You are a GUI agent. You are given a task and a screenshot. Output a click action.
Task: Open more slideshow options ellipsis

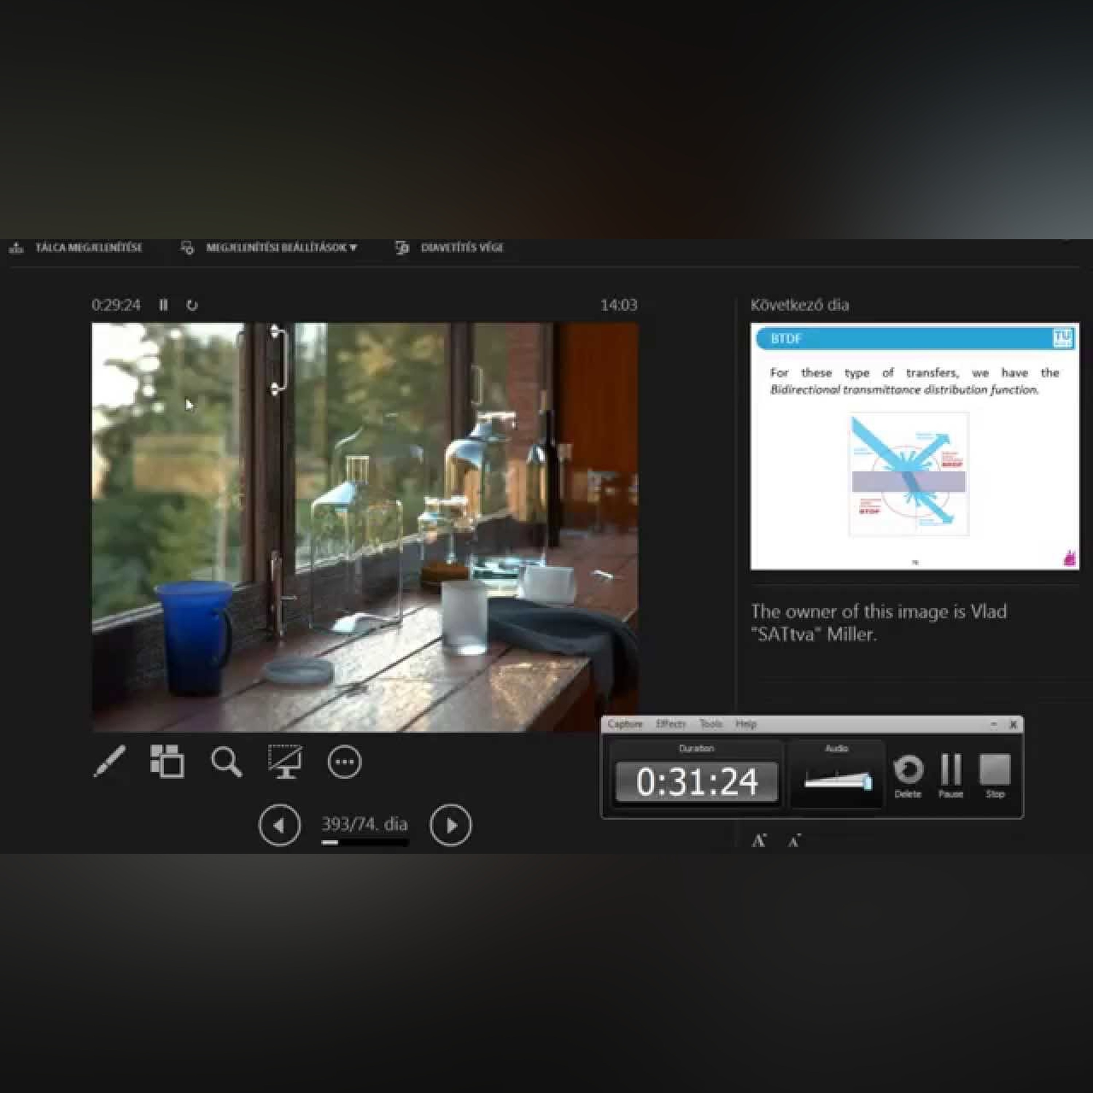point(344,762)
